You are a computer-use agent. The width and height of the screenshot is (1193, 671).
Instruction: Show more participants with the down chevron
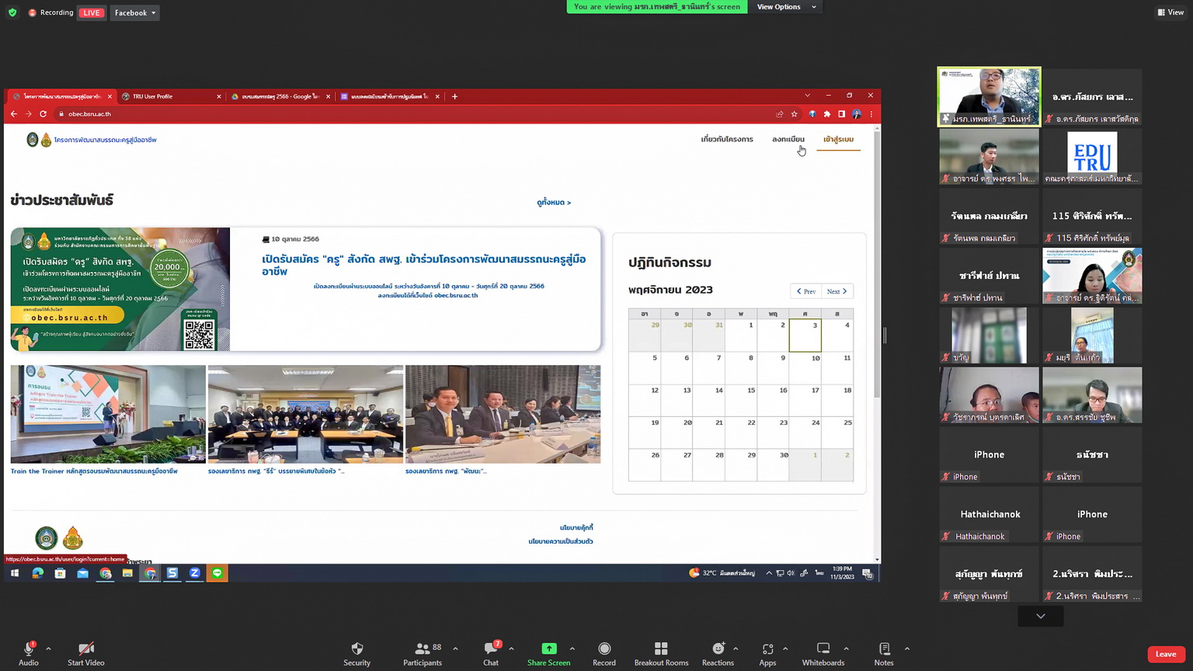coord(1041,616)
